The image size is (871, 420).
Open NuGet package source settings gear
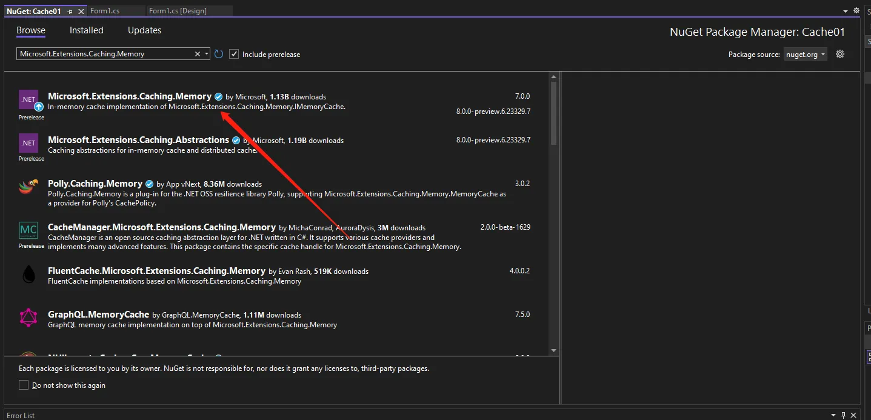point(840,54)
